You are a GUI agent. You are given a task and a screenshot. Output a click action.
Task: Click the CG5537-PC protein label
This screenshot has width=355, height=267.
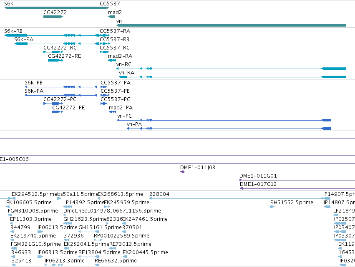pyautogui.click(x=116, y=99)
